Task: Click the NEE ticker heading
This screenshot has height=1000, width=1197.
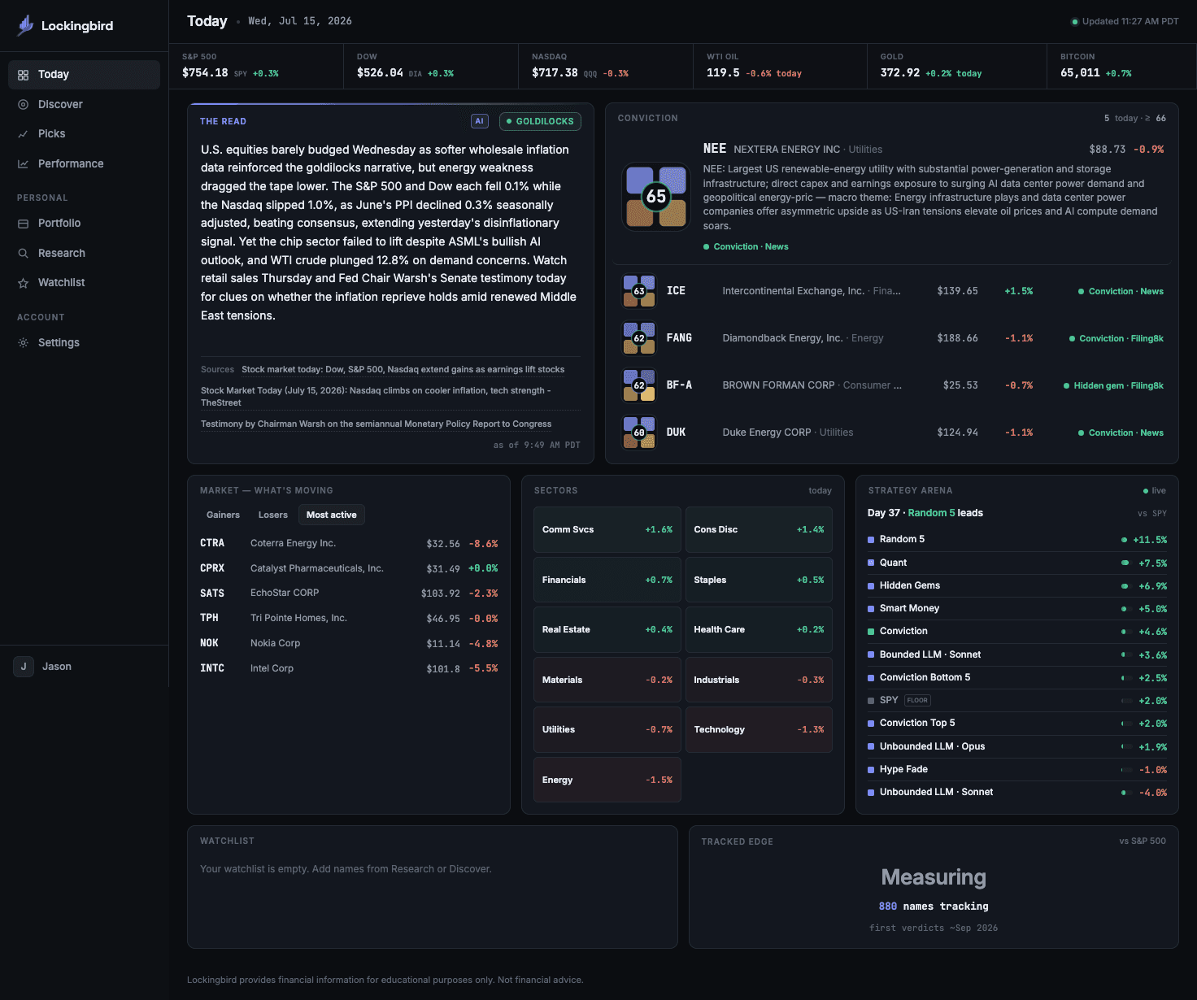Action: 715,149
